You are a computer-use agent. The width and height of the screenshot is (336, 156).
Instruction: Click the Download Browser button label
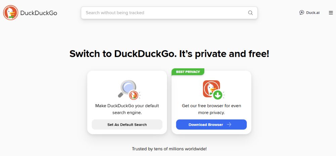point(206,125)
